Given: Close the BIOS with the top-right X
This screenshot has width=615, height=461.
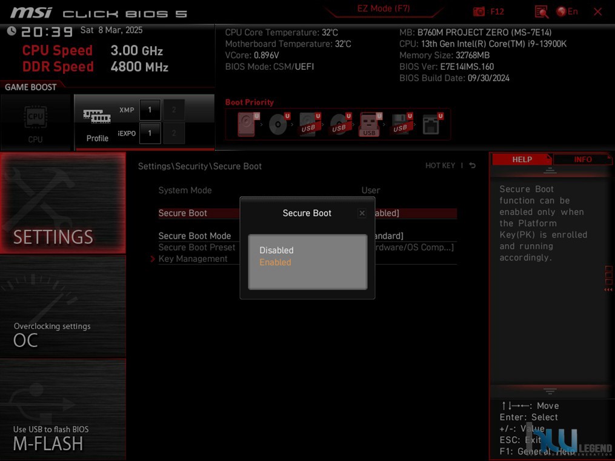Looking at the screenshot, I should (598, 12).
